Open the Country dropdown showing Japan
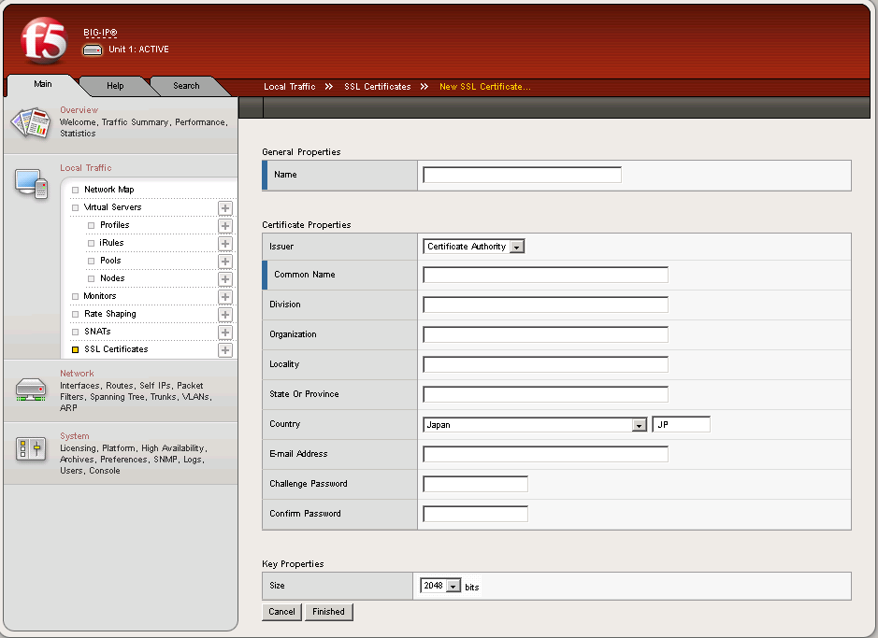The image size is (878, 638). 535,425
